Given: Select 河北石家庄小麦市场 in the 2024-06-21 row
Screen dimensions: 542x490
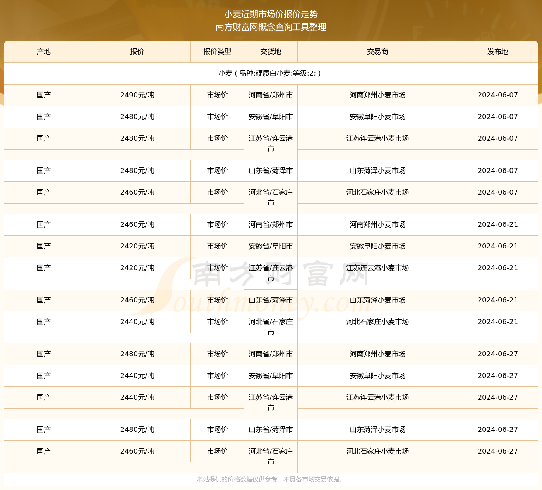Looking at the screenshot, I should 377,322.
